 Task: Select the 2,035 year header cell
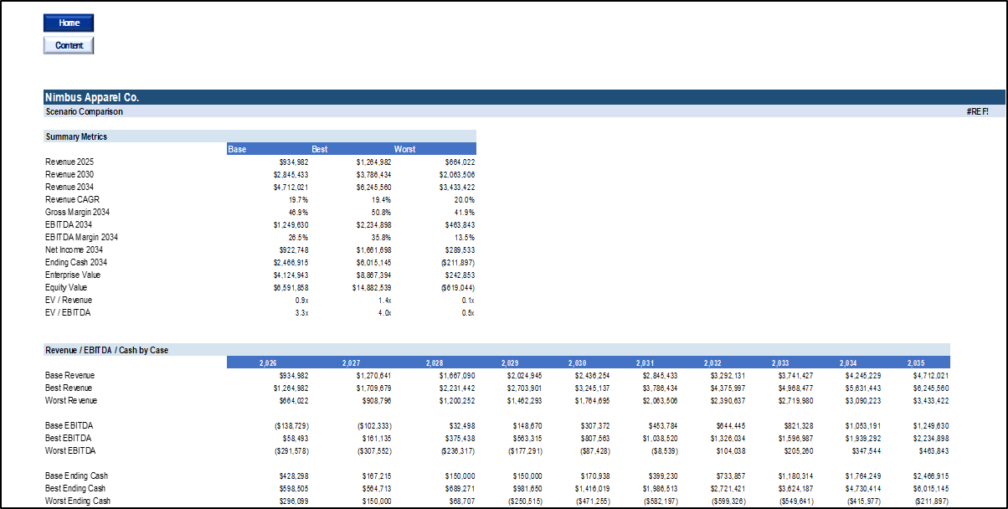914,362
